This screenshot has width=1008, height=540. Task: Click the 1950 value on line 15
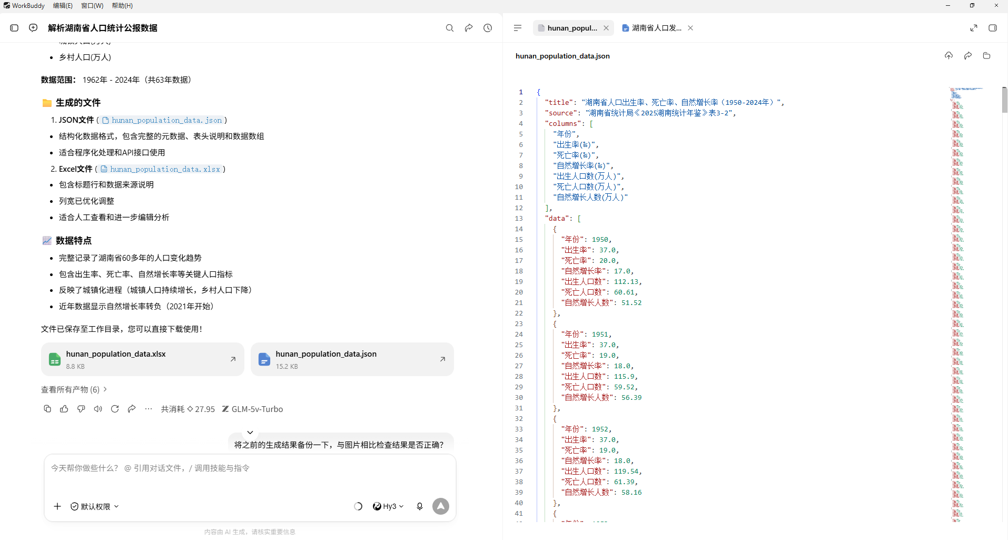600,239
